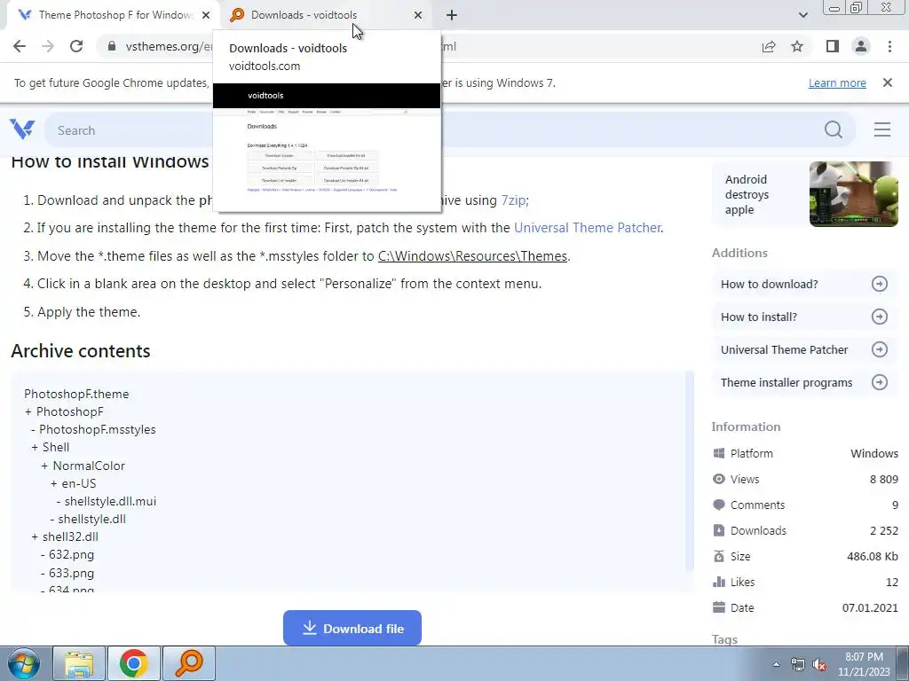909x681 pixels.
Task: Click the Windows platform icon
Action: point(719,453)
